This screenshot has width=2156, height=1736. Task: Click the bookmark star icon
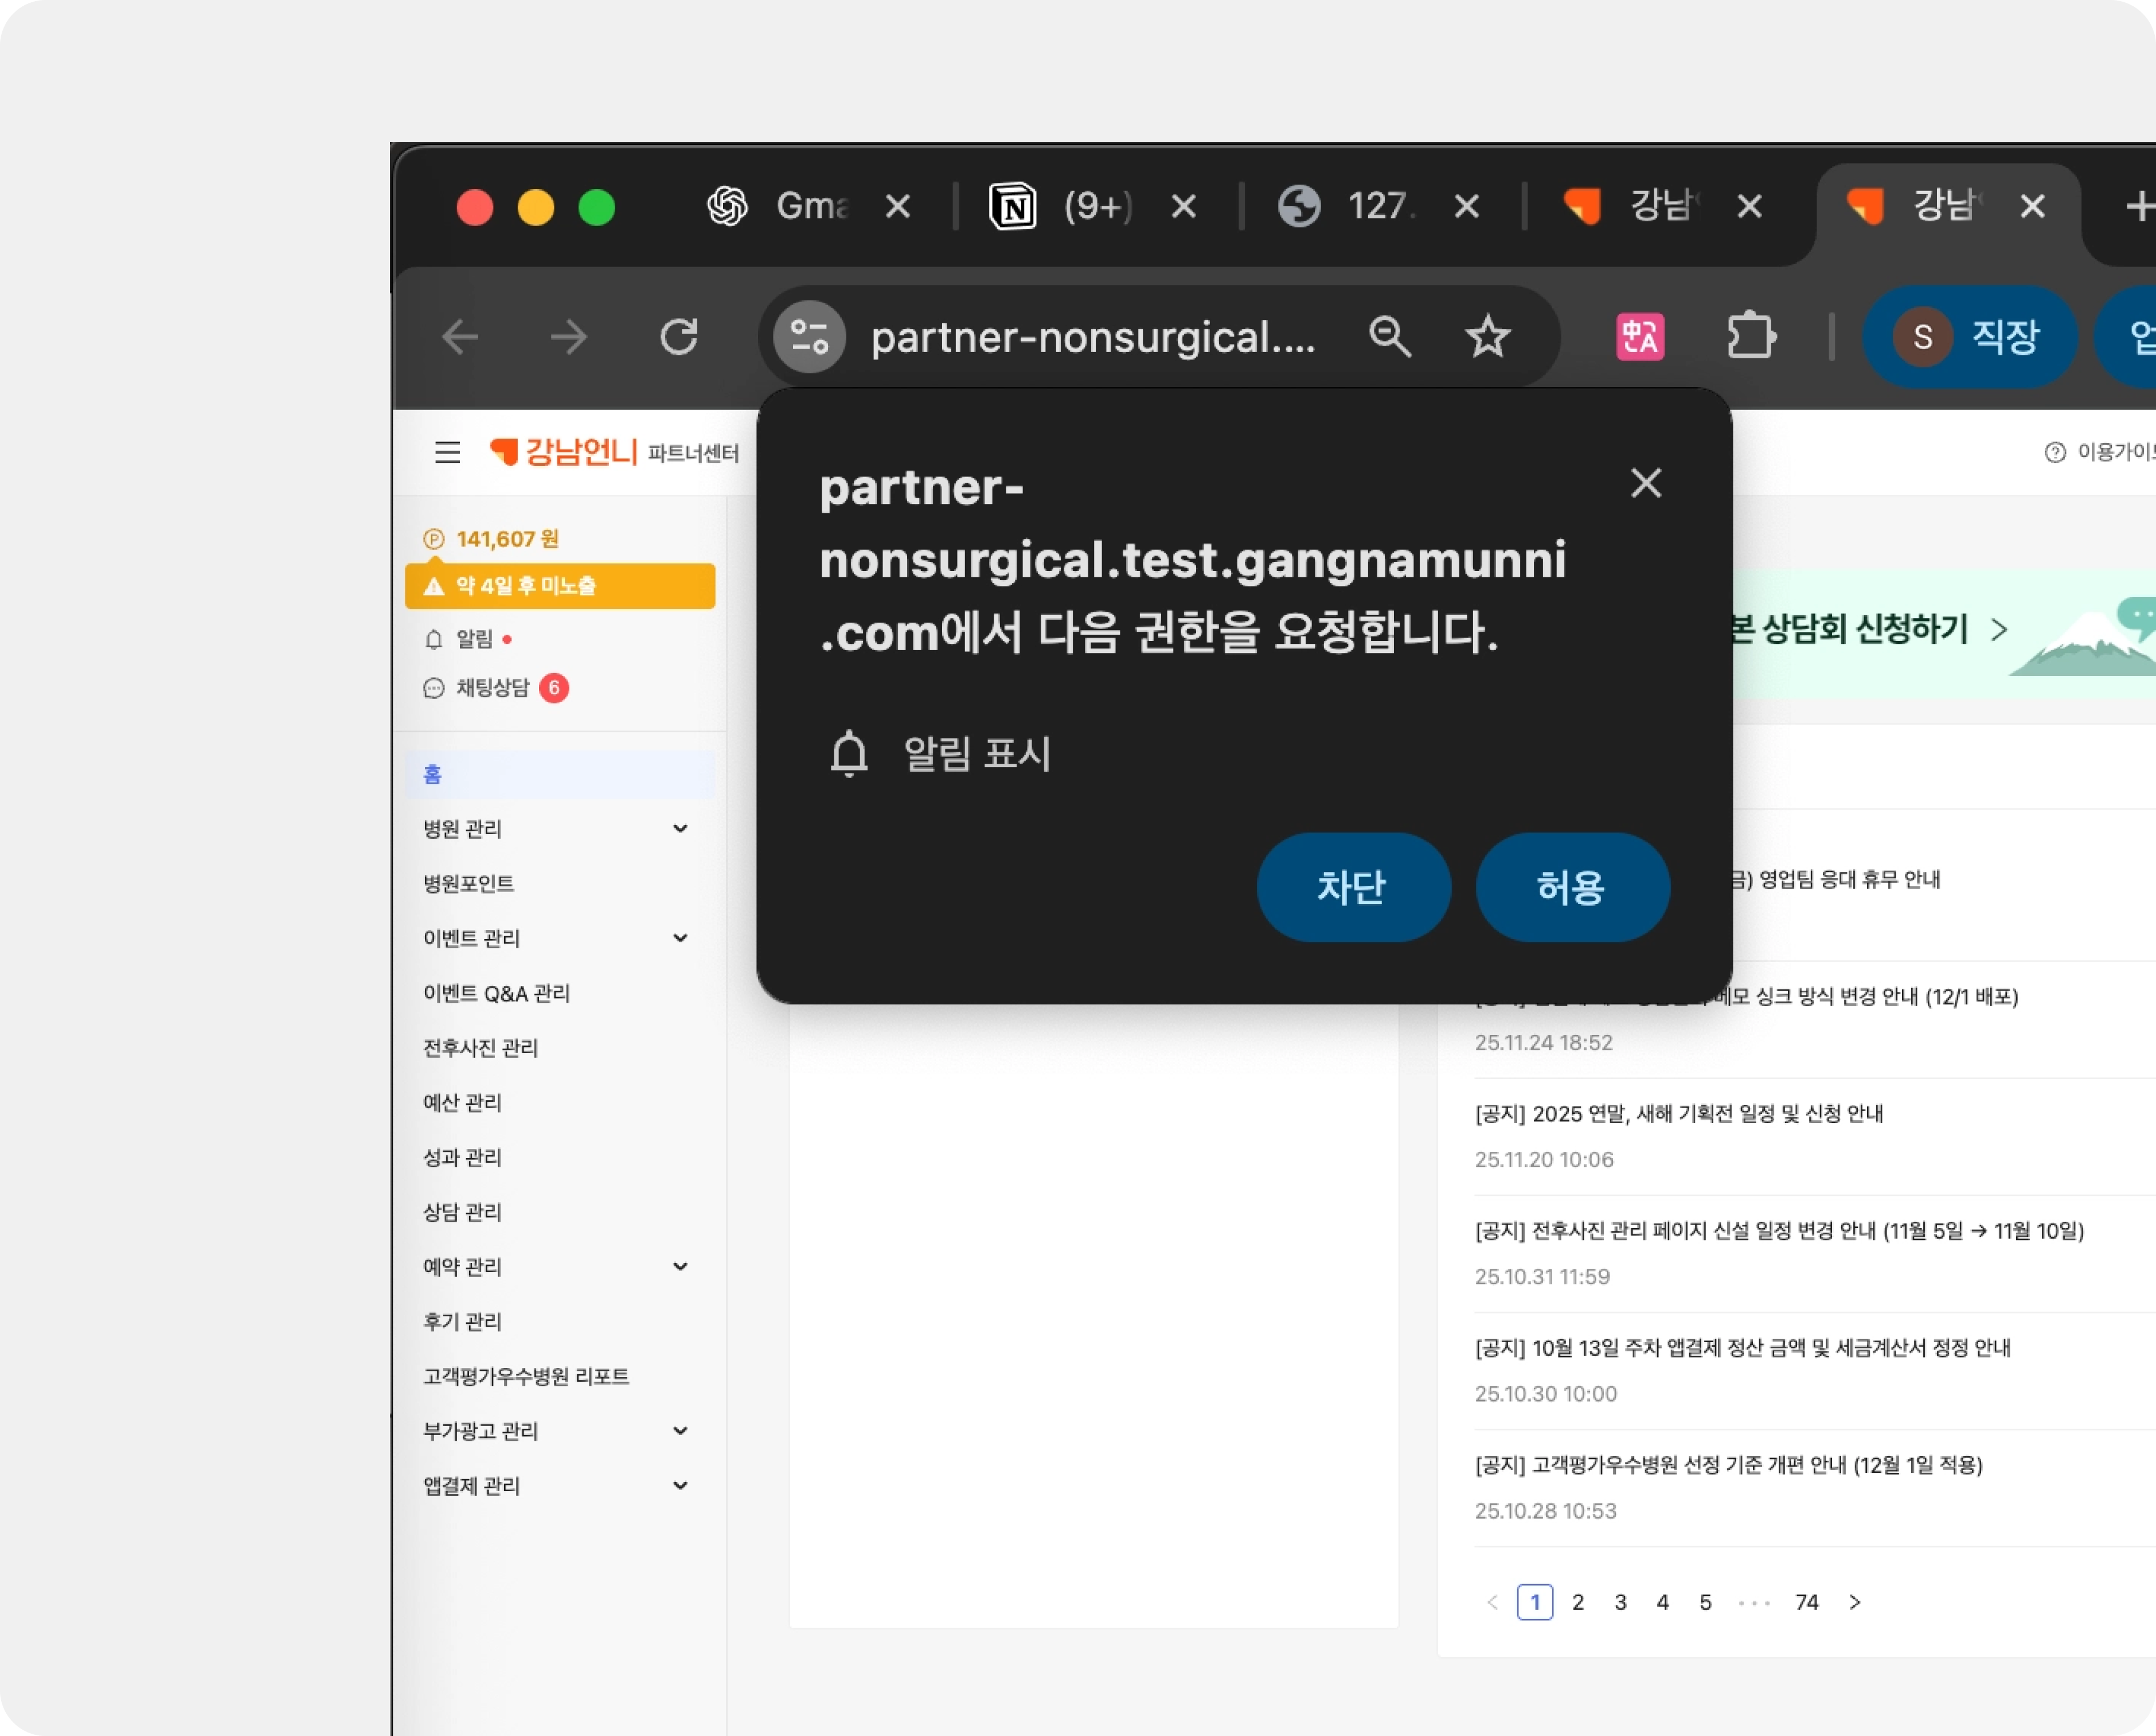point(1487,337)
